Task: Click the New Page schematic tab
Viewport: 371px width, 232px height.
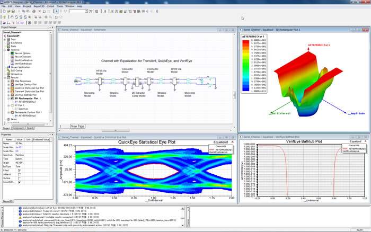Action: point(77,126)
